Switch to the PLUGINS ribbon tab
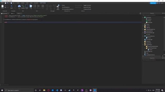Image resolution: width=165 pixels, height=92 pixels. [x=36, y=3]
